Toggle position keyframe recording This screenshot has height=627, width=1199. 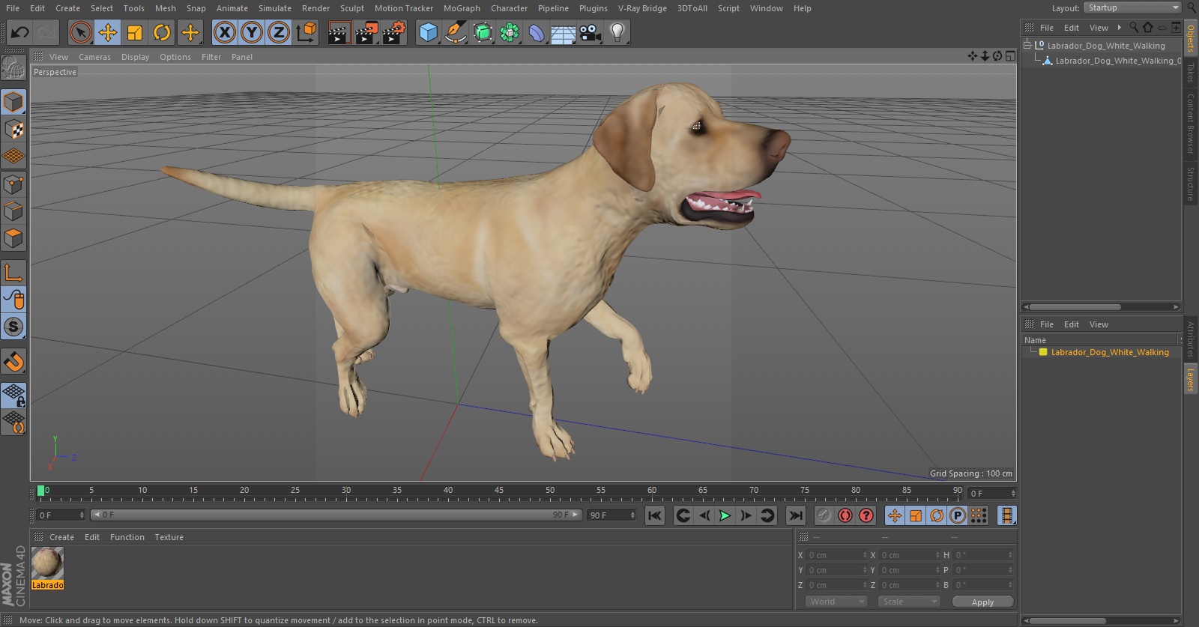(x=895, y=515)
